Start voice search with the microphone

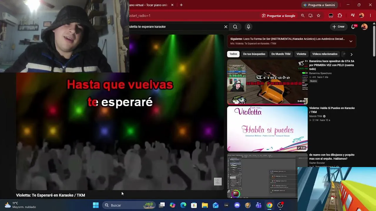(249, 27)
